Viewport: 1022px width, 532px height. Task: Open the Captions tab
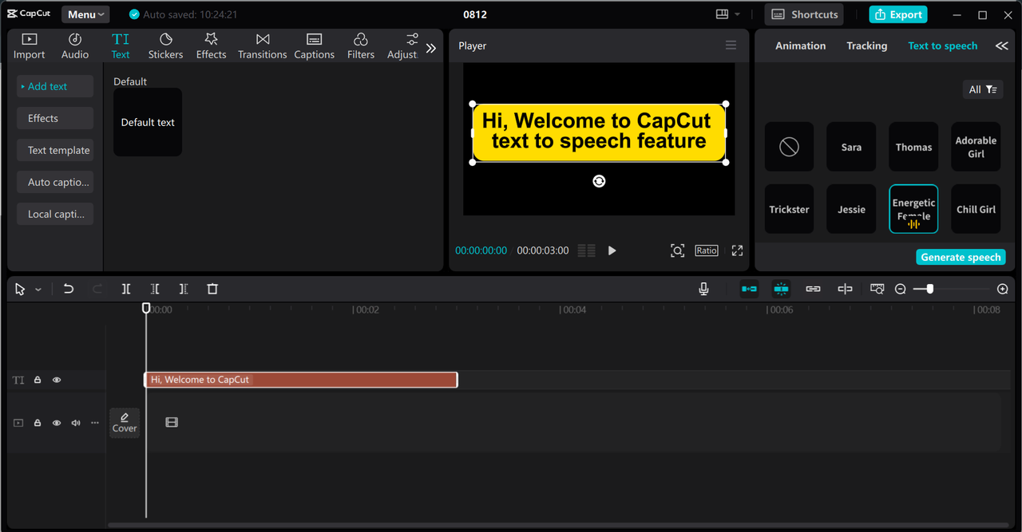point(314,46)
